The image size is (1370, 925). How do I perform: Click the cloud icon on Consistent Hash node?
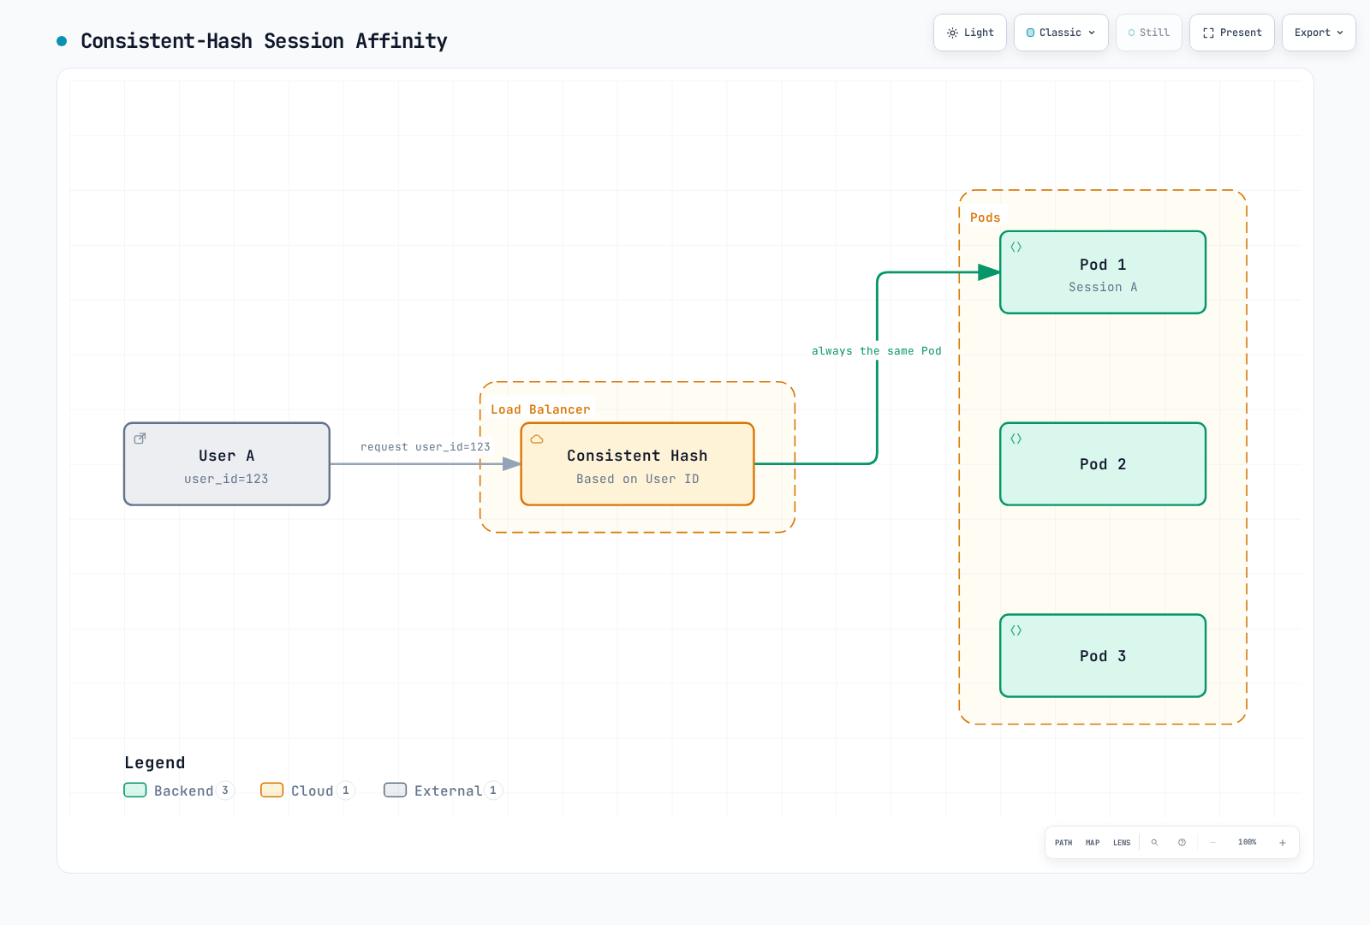click(x=537, y=439)
